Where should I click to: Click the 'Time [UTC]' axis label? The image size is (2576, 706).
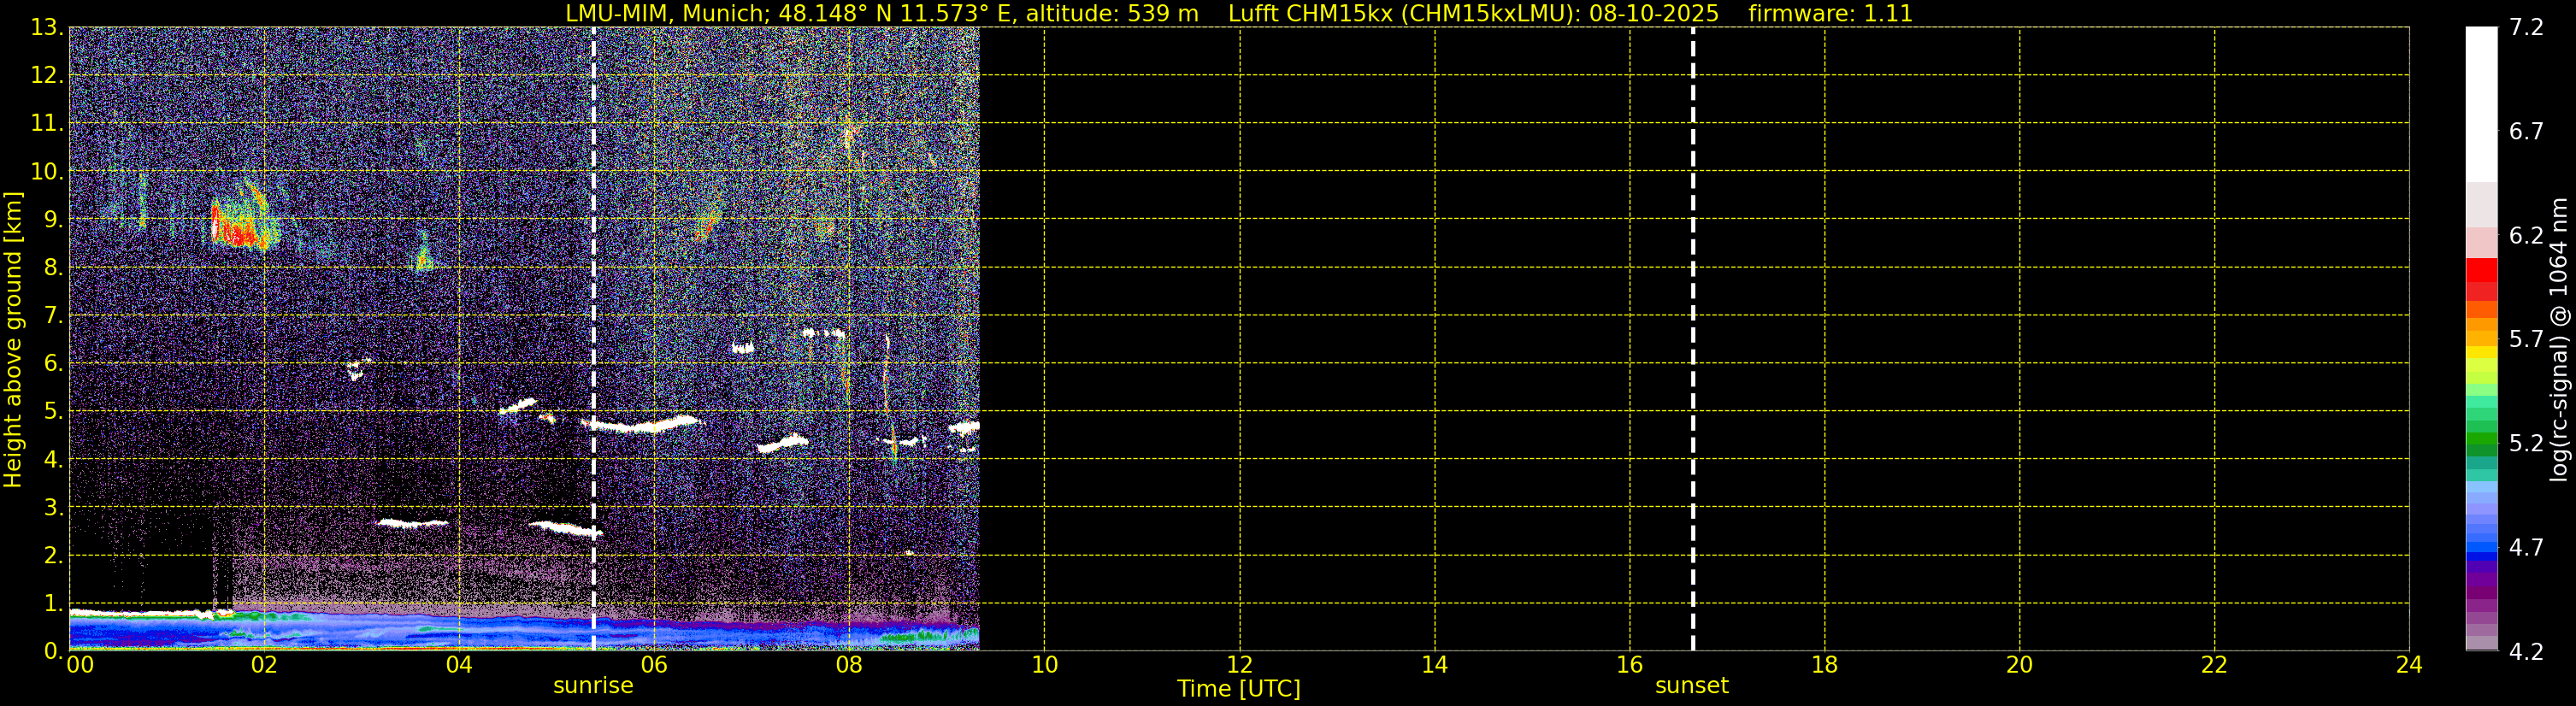click(x=1239, y=689)
